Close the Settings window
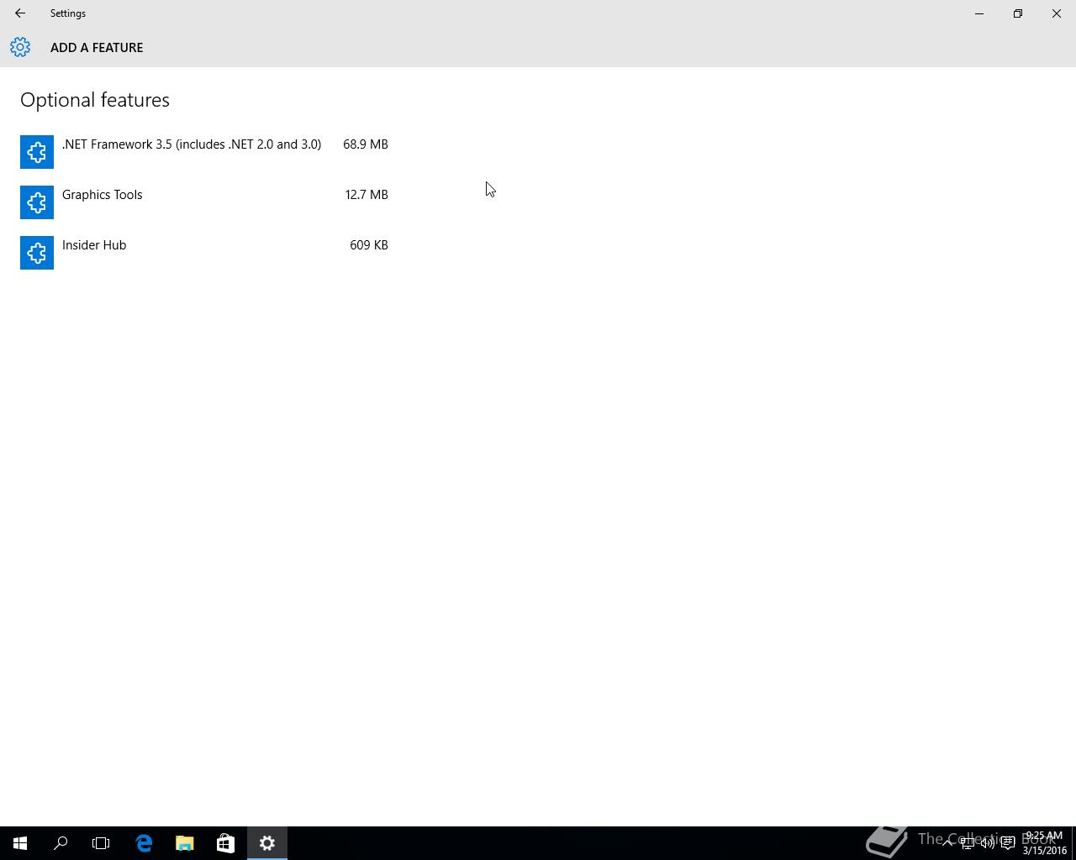Screen dimensions: 1076x860 1057,13
